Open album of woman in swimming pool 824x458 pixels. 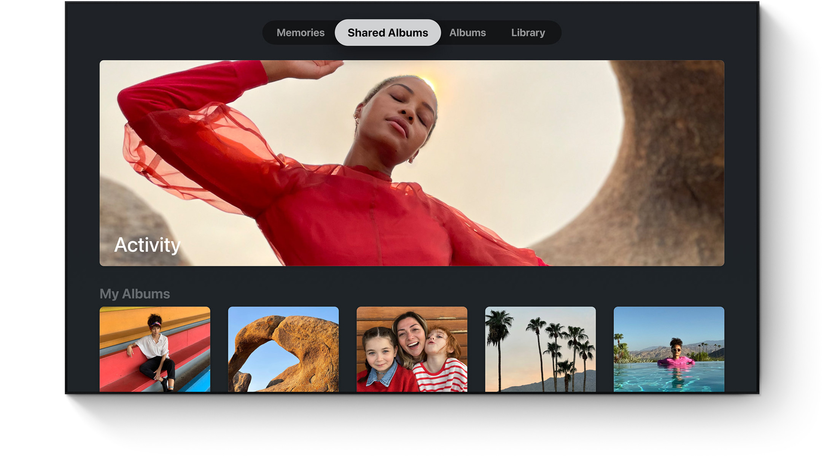(x=669, y=349)
